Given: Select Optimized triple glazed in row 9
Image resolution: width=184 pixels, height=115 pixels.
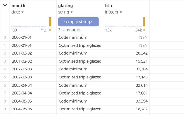Looking at the screenshot, I should 80,109.
